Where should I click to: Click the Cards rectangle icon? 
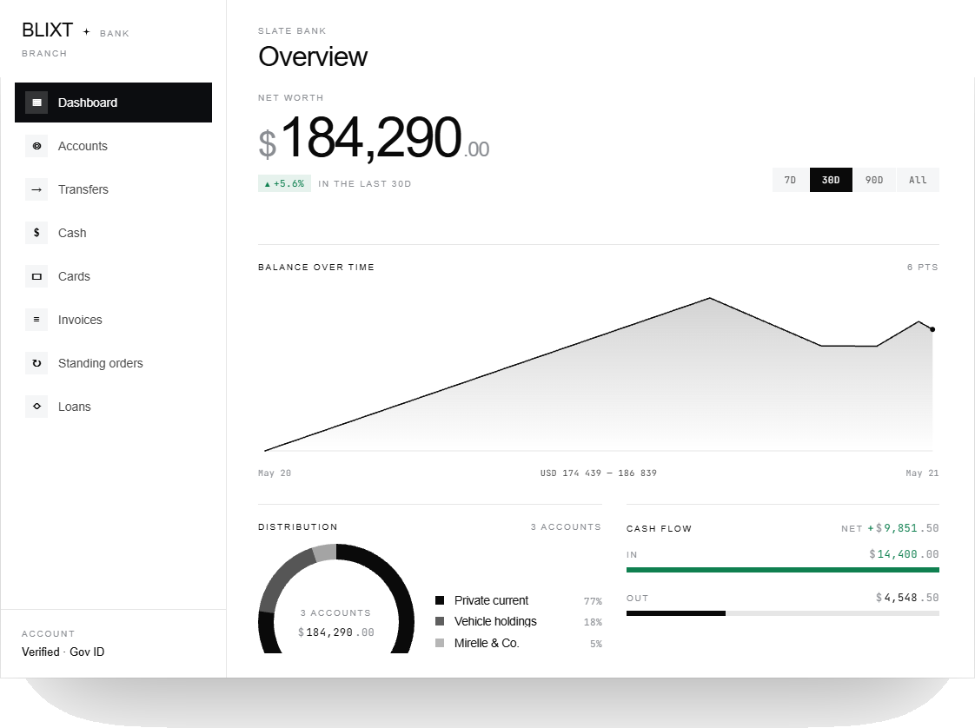[36, 276]
